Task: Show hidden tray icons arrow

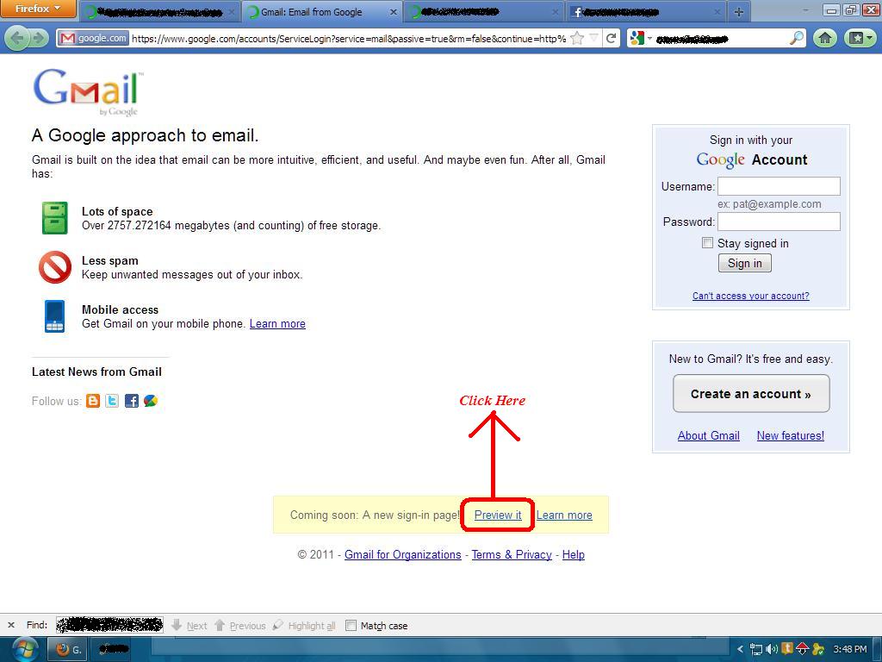Action: coord(740,650)
